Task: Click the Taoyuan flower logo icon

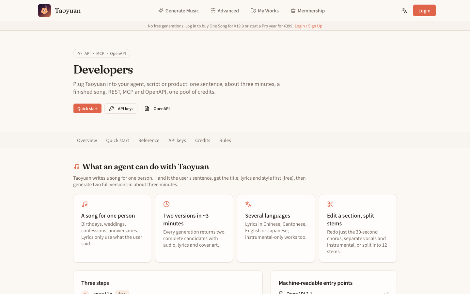Action: pos(44,10)
